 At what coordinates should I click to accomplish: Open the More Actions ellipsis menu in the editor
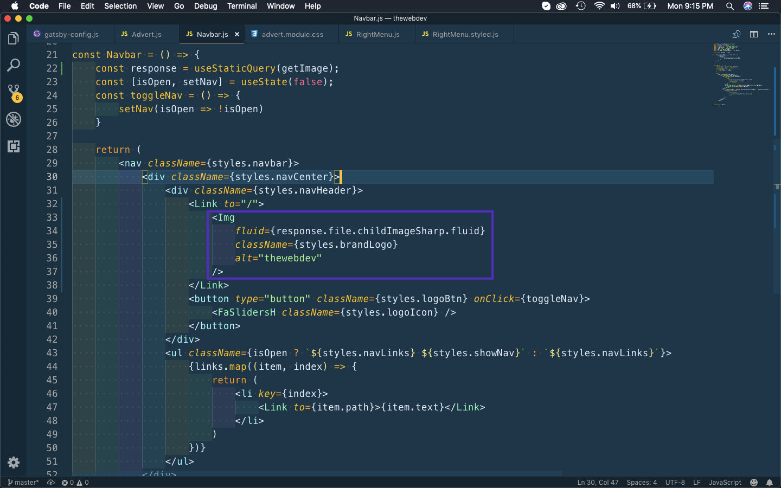click(771, 34)
